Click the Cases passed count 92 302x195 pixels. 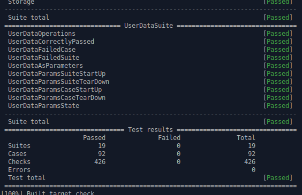[x=102, y=154]
